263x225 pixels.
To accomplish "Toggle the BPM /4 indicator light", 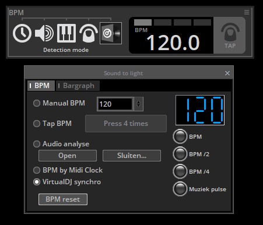I will point(180,171).
